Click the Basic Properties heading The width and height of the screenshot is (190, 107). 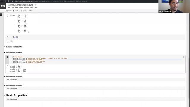pyautogui.click(x=17, y=95)
